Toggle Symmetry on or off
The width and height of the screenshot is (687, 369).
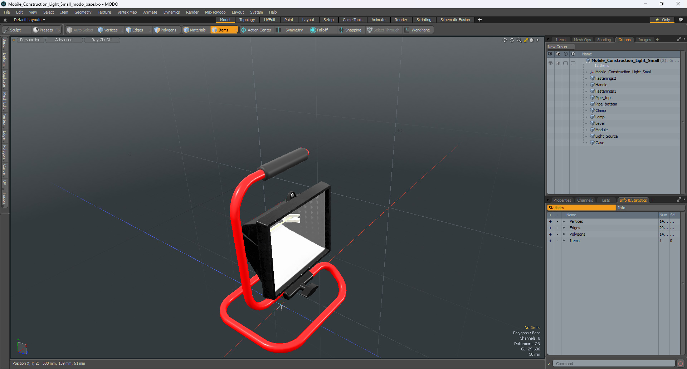point(291,30)
